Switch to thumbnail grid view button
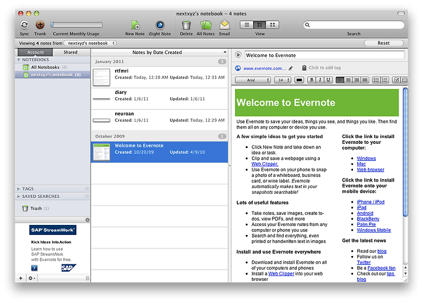 273,25
